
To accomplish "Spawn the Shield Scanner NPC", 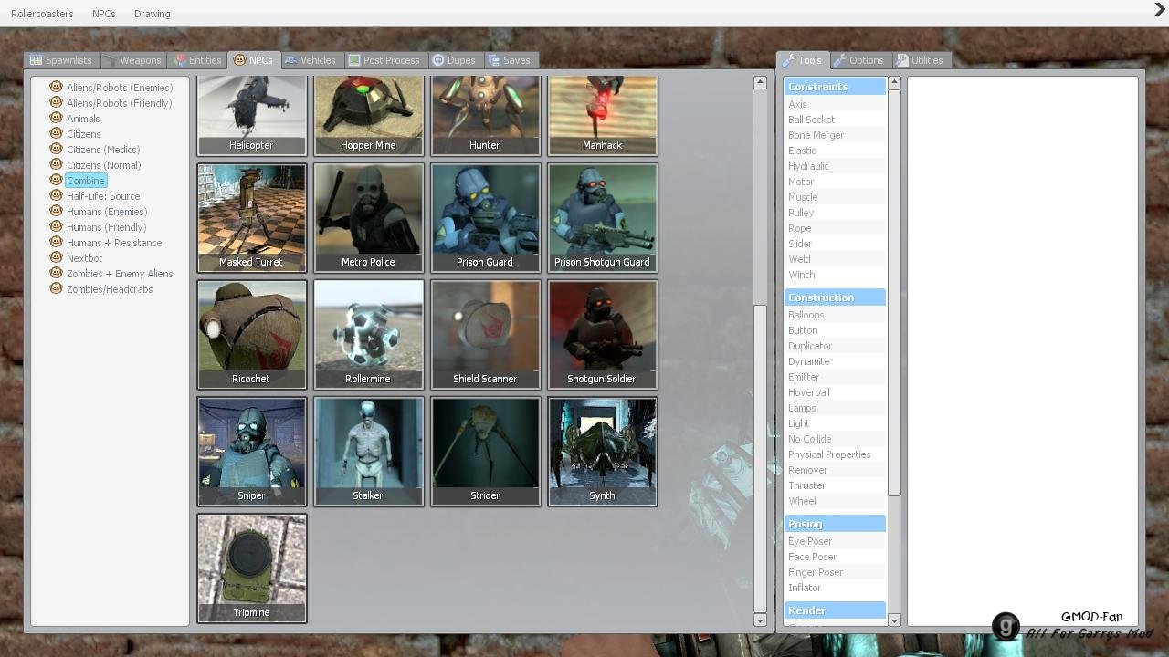I will [485, 335].
